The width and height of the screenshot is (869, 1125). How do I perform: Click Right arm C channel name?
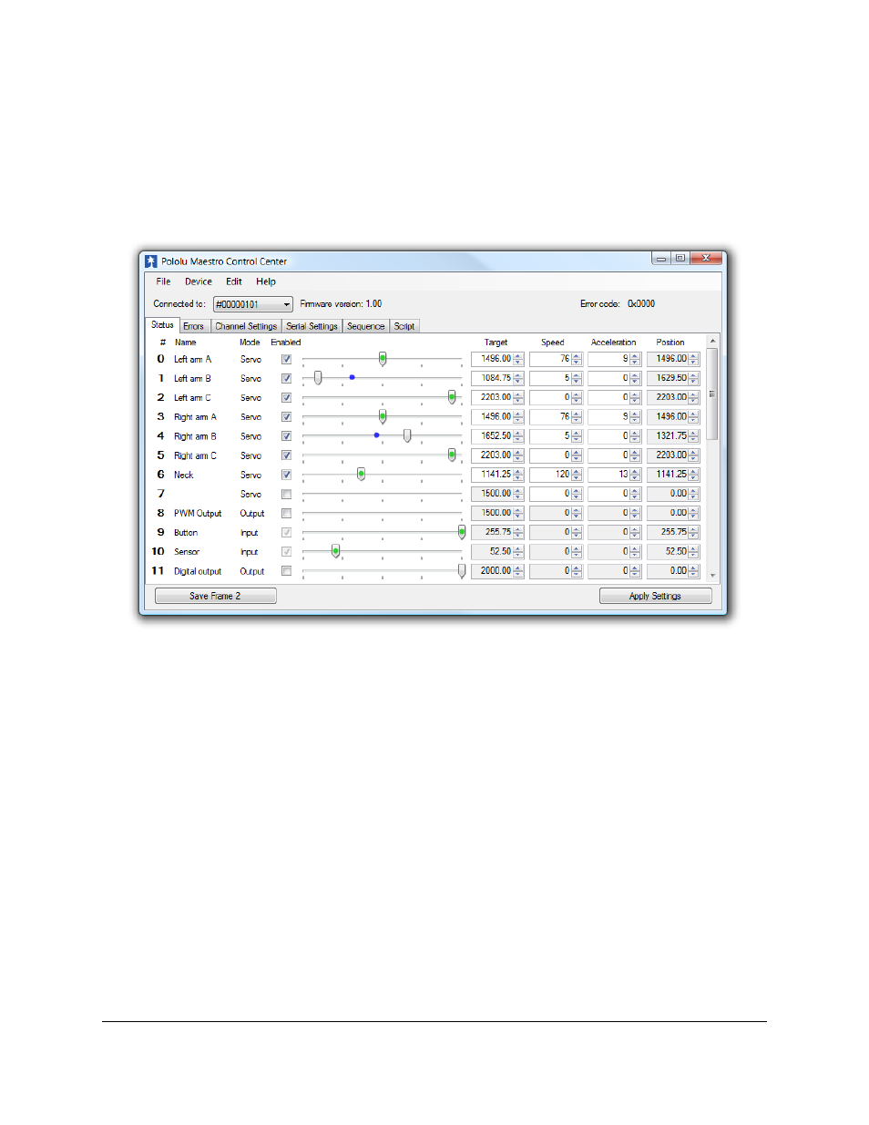click(x=195, y=456)
